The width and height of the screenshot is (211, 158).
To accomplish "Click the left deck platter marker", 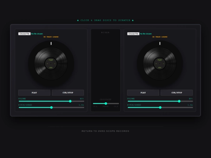I will [x=51, y=43].
